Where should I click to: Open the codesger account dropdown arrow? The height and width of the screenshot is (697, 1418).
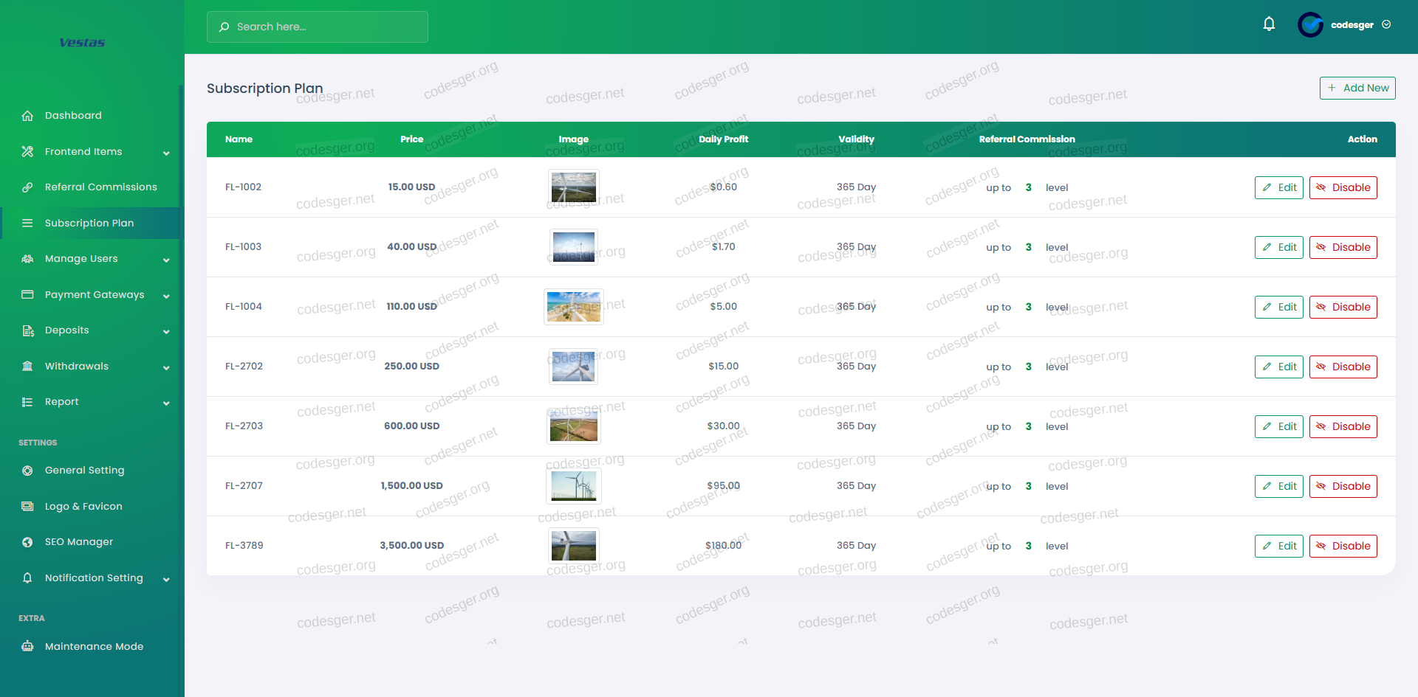(x=1386, y=24)
